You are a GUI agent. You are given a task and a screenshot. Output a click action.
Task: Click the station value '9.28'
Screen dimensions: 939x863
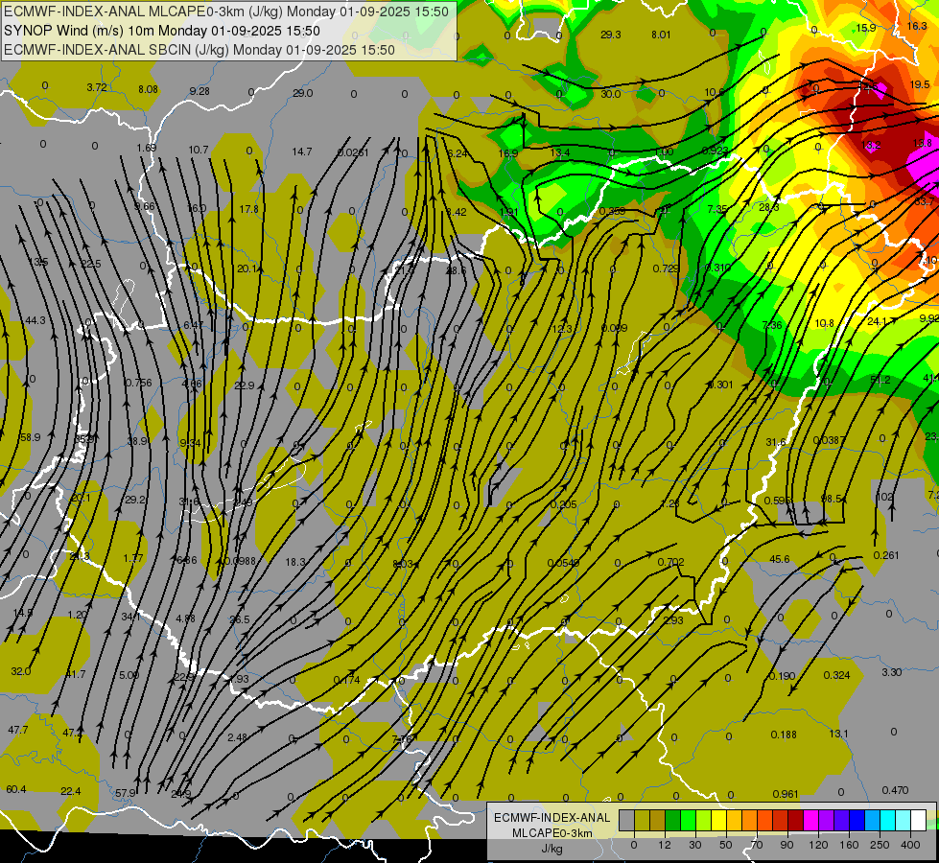coord(200,91)
